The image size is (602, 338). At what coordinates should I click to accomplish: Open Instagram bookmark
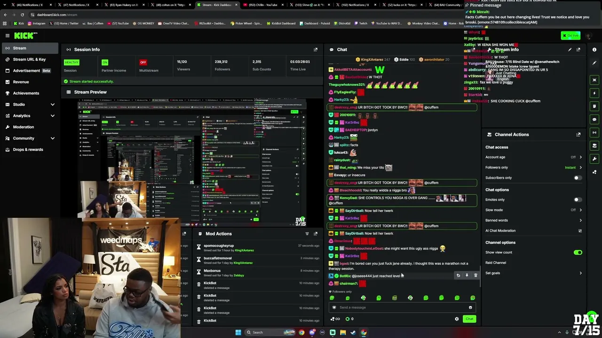pos(36,23)
